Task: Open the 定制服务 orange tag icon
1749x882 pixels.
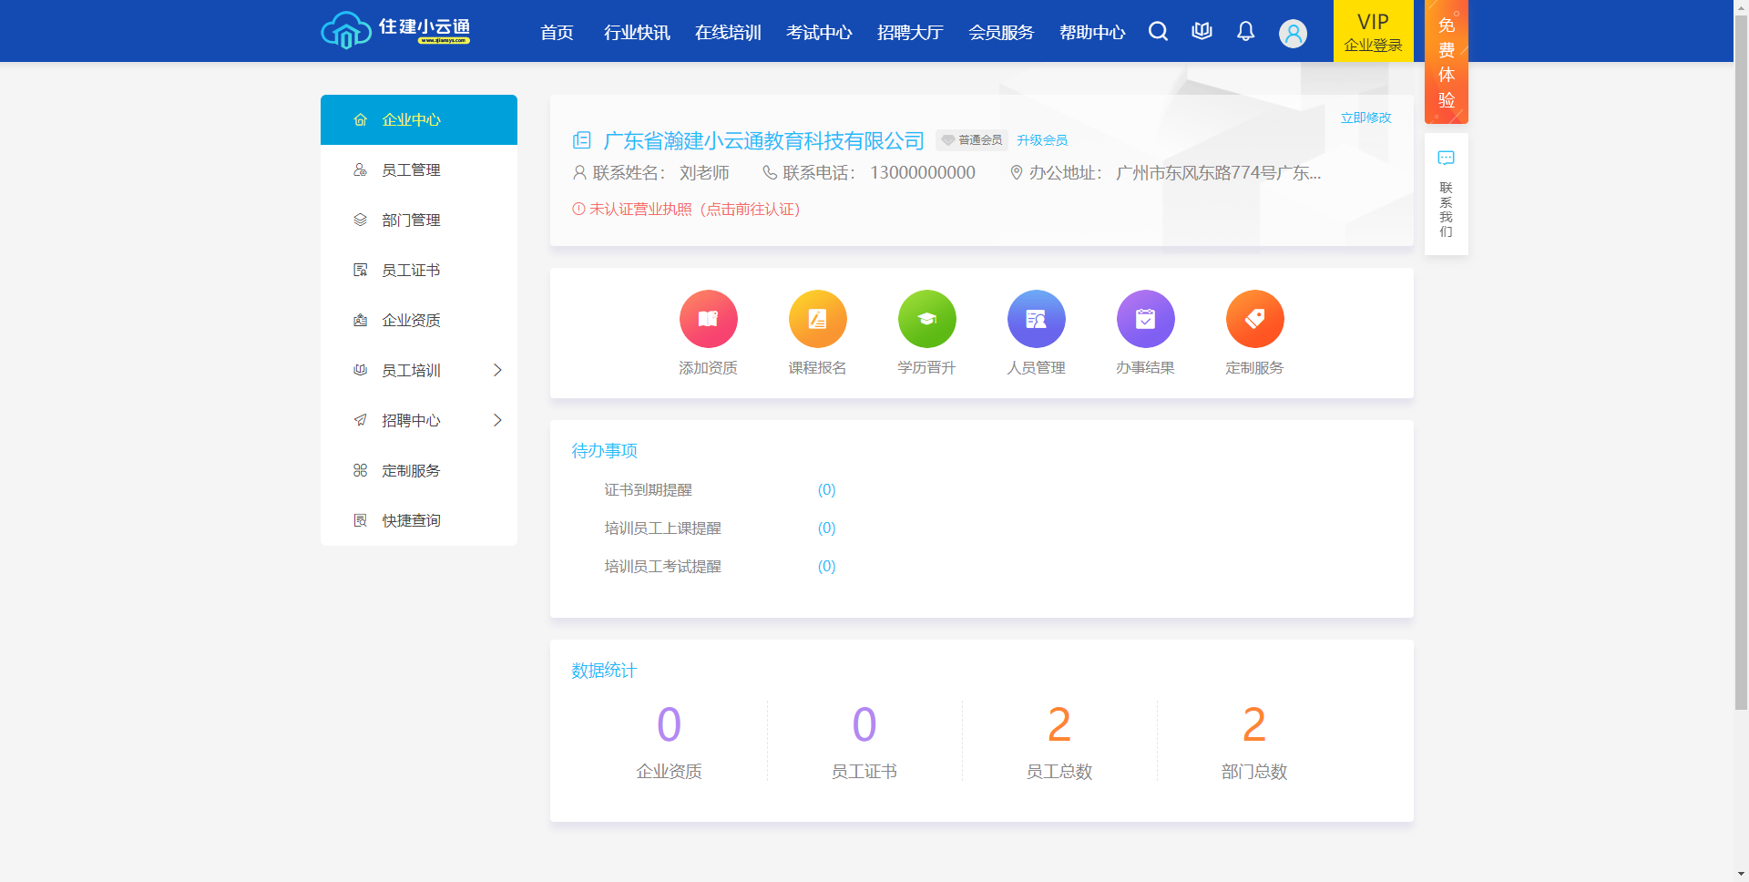Action: (x=1254, y=319)
